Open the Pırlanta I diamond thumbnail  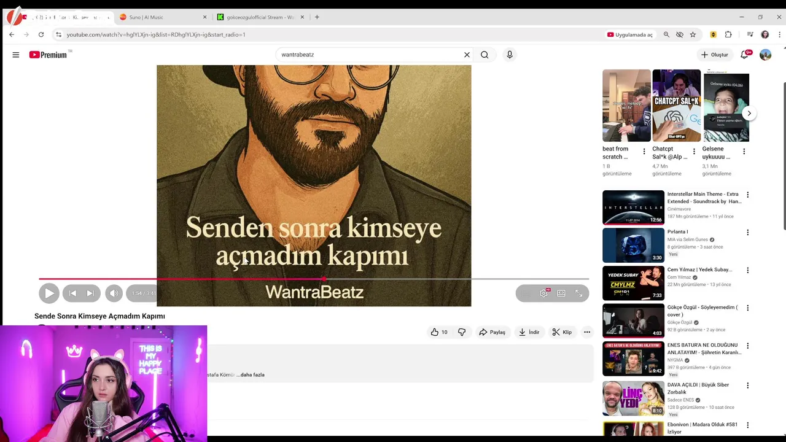(x=633, y=245)
